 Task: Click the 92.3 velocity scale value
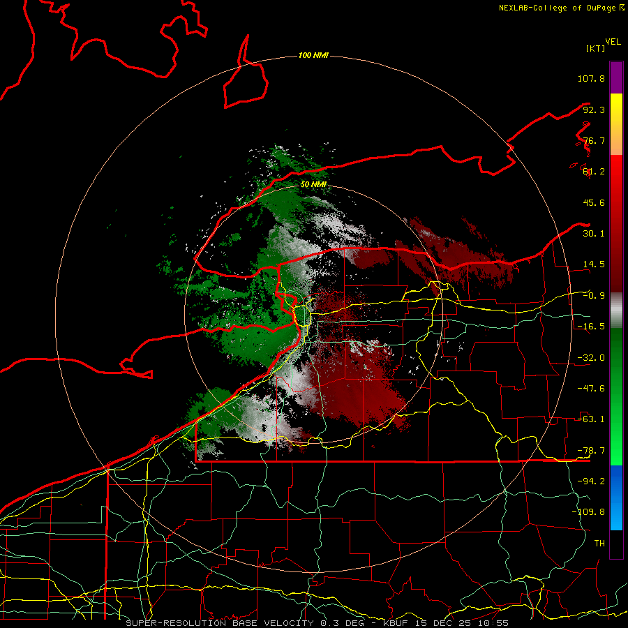coord(594,110)
